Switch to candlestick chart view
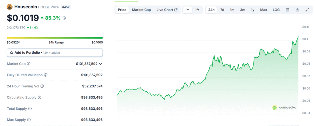315x126 pixels. (197, 10)
